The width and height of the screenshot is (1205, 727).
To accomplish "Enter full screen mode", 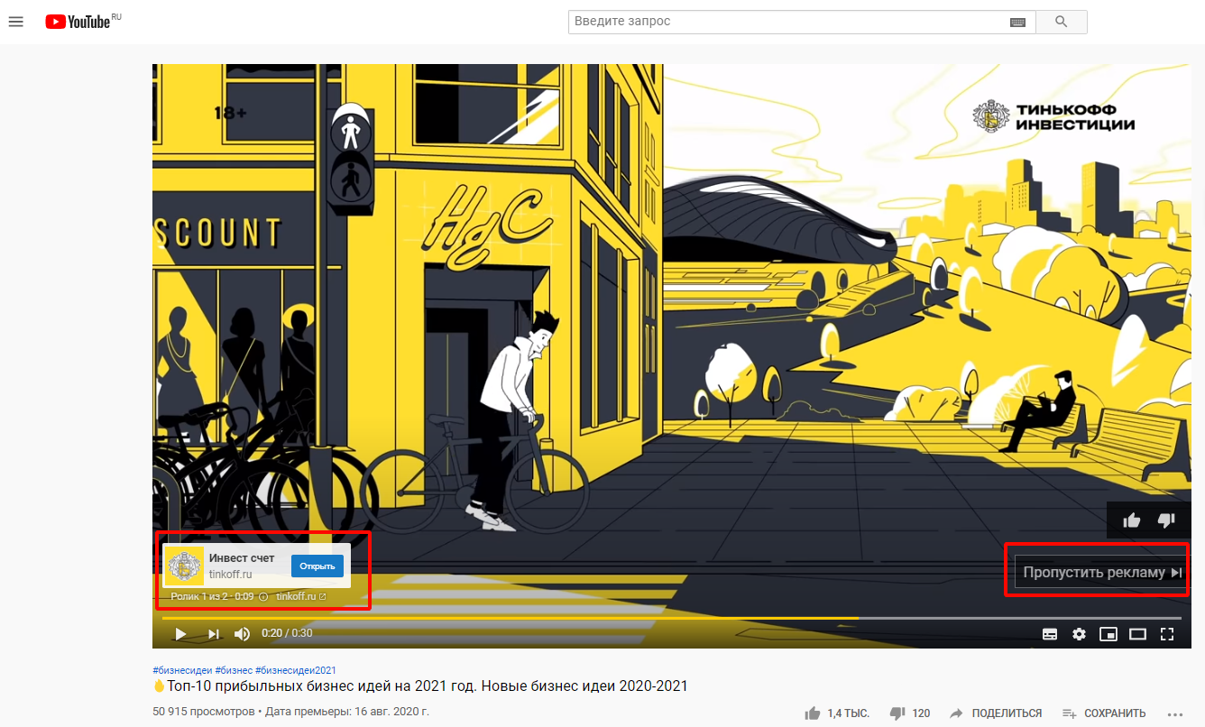I will tap(1167, 634).
